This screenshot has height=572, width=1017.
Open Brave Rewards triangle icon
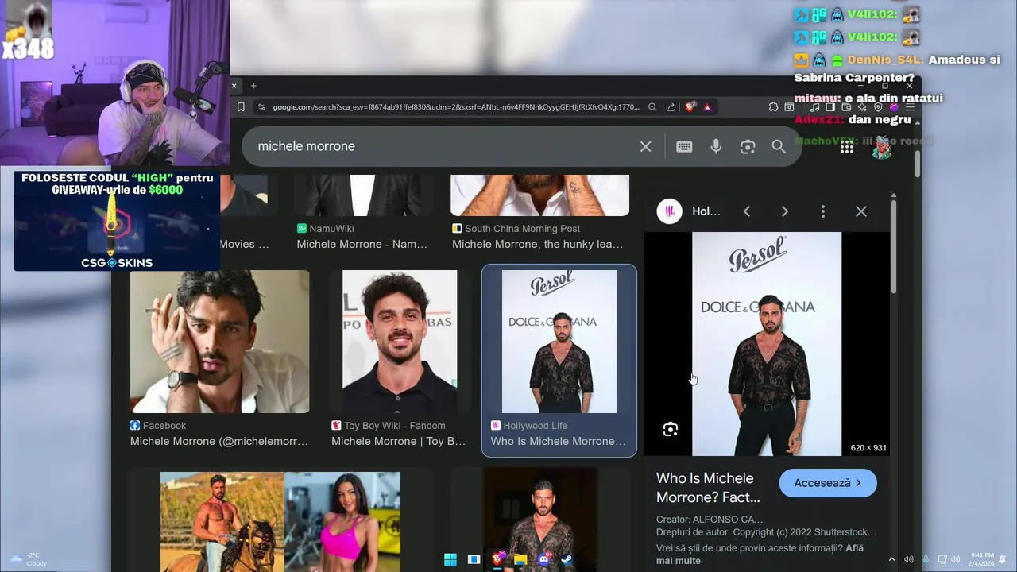pyautogui.click(x=707, y=106)
